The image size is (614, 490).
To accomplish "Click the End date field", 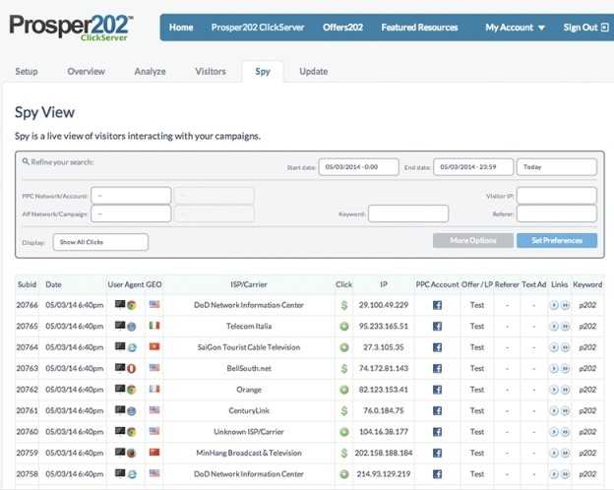I will point(473,167).
